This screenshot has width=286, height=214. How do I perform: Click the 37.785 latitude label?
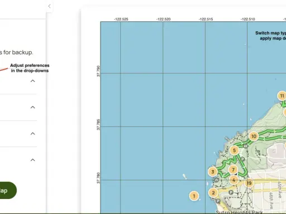[x=98, y=125]
